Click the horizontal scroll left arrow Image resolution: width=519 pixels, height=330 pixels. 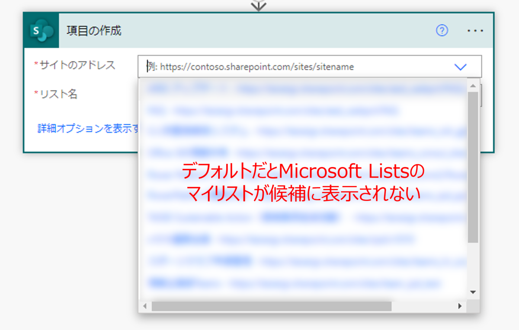coord(145,306)
